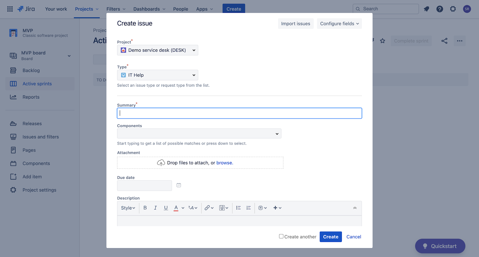Click the browse link to attach files
The width and height of the screenshot is (479, 257).
pos(225,163)
